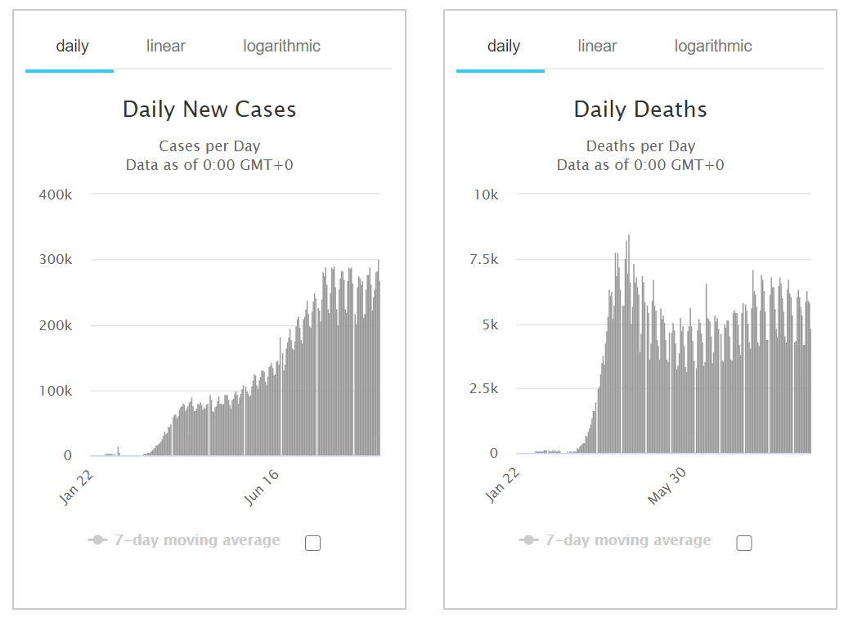
Task: Click the cases moving average legend marker icon
Action: pyautogui.click(x=98, y=540)
